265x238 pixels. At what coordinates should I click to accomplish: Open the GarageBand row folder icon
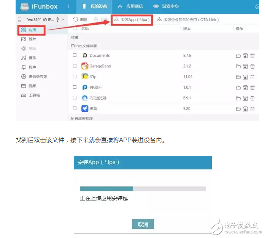coord(238,66)
